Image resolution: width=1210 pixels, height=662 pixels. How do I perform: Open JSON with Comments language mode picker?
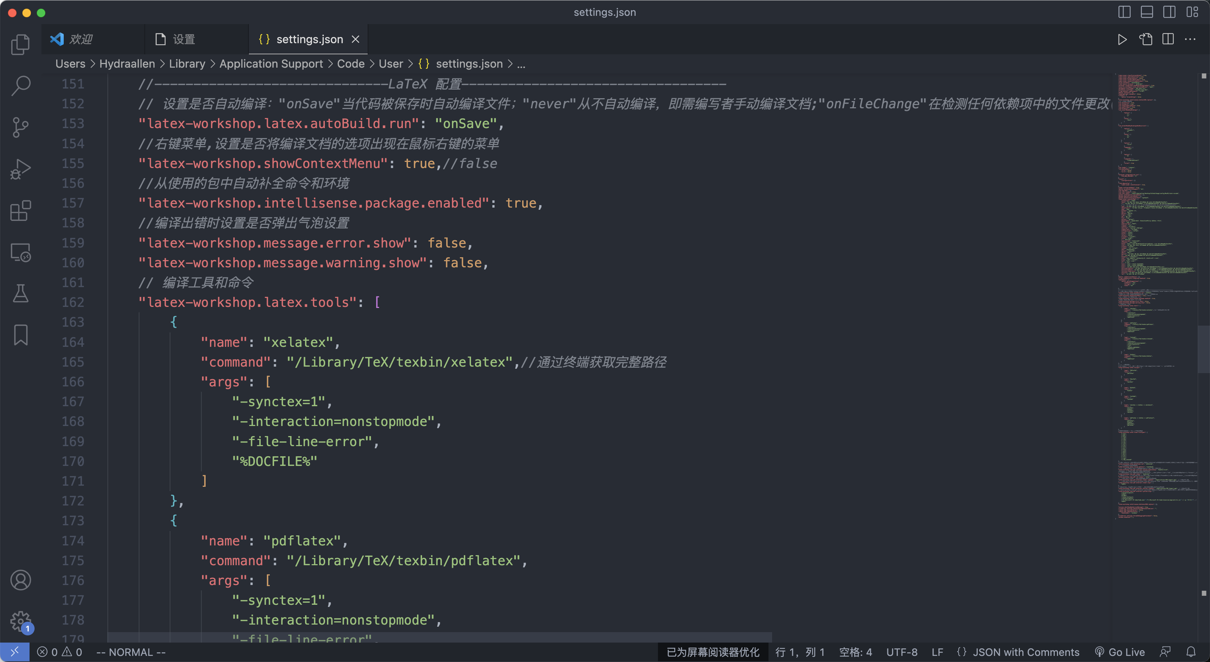click(x=1025, y=652)
